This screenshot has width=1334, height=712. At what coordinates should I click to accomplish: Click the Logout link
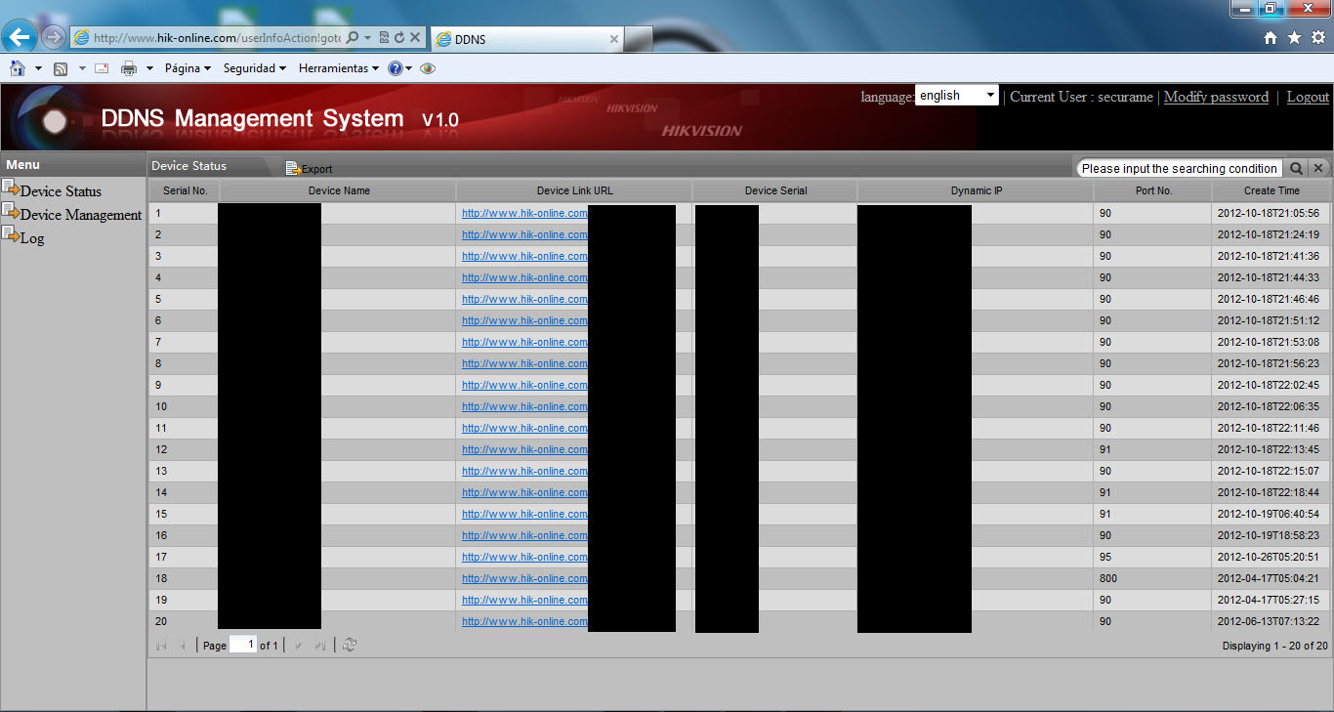[x=1308, y=97]
